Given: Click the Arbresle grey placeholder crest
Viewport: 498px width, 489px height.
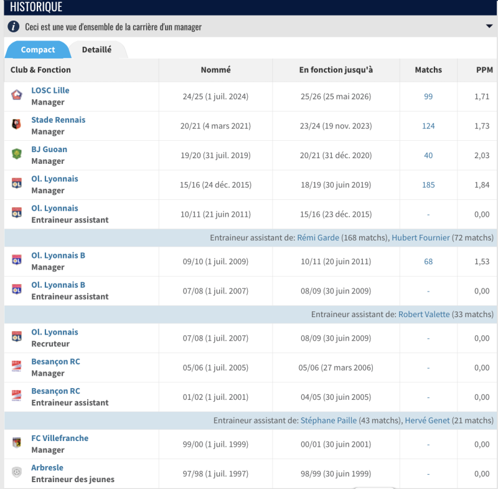Looking at the screenshot, I should coord(17,472).
